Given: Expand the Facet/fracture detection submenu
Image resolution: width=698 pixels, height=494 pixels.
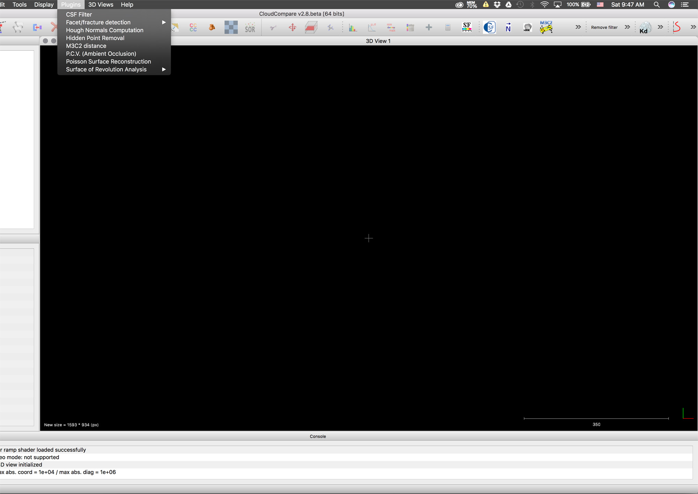Looking at the screenshot, I should (x=98, y=22).
